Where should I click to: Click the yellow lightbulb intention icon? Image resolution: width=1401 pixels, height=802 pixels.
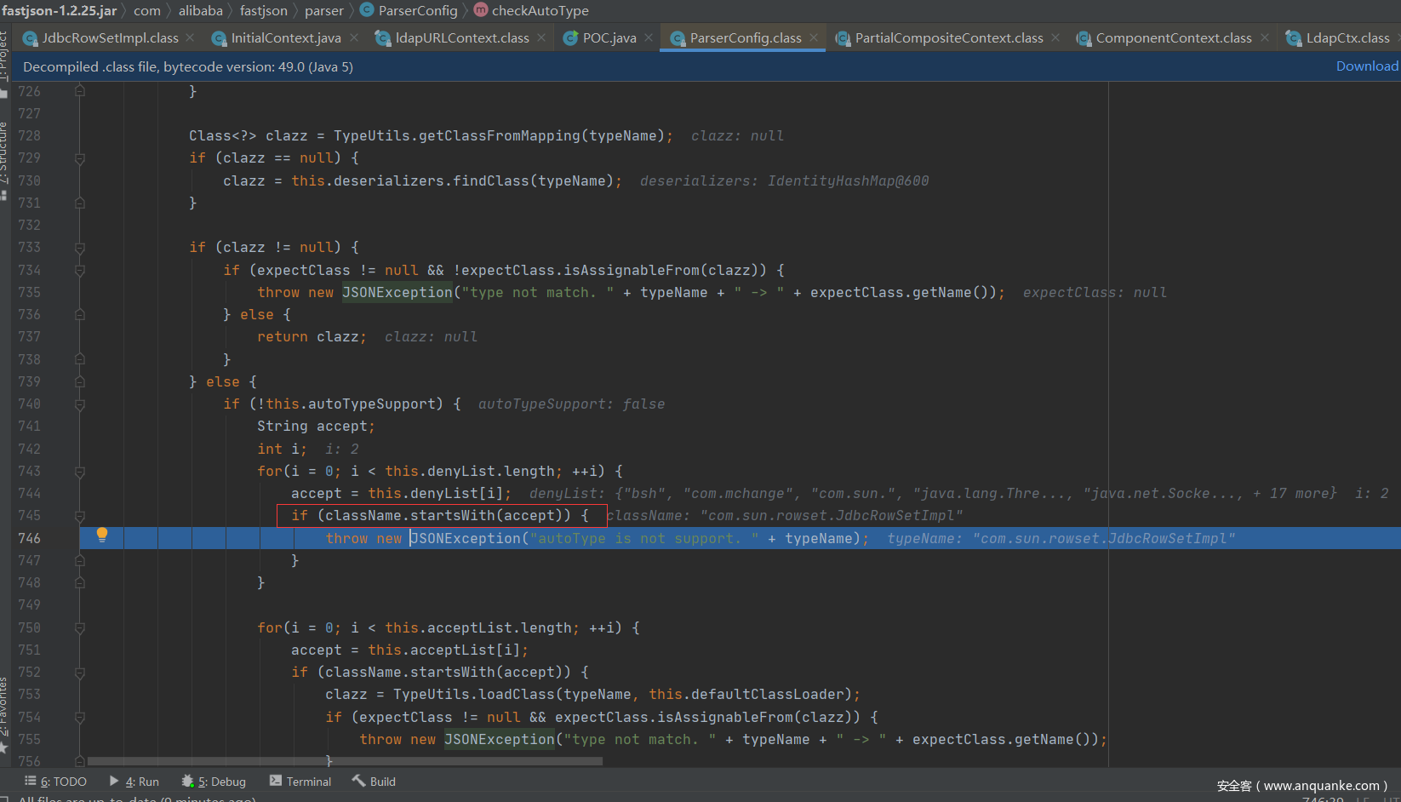pyautogui.click(x=102, y=535)
